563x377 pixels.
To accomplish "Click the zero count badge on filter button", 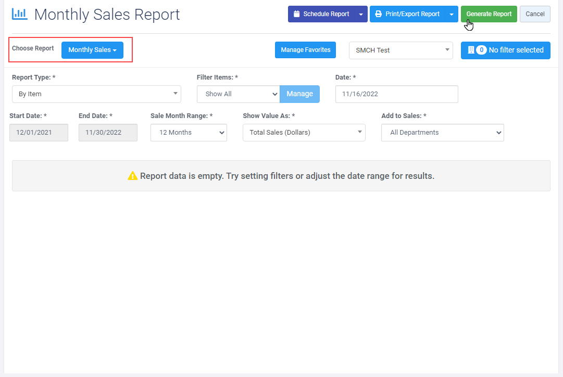I will (x=482, y=50).
